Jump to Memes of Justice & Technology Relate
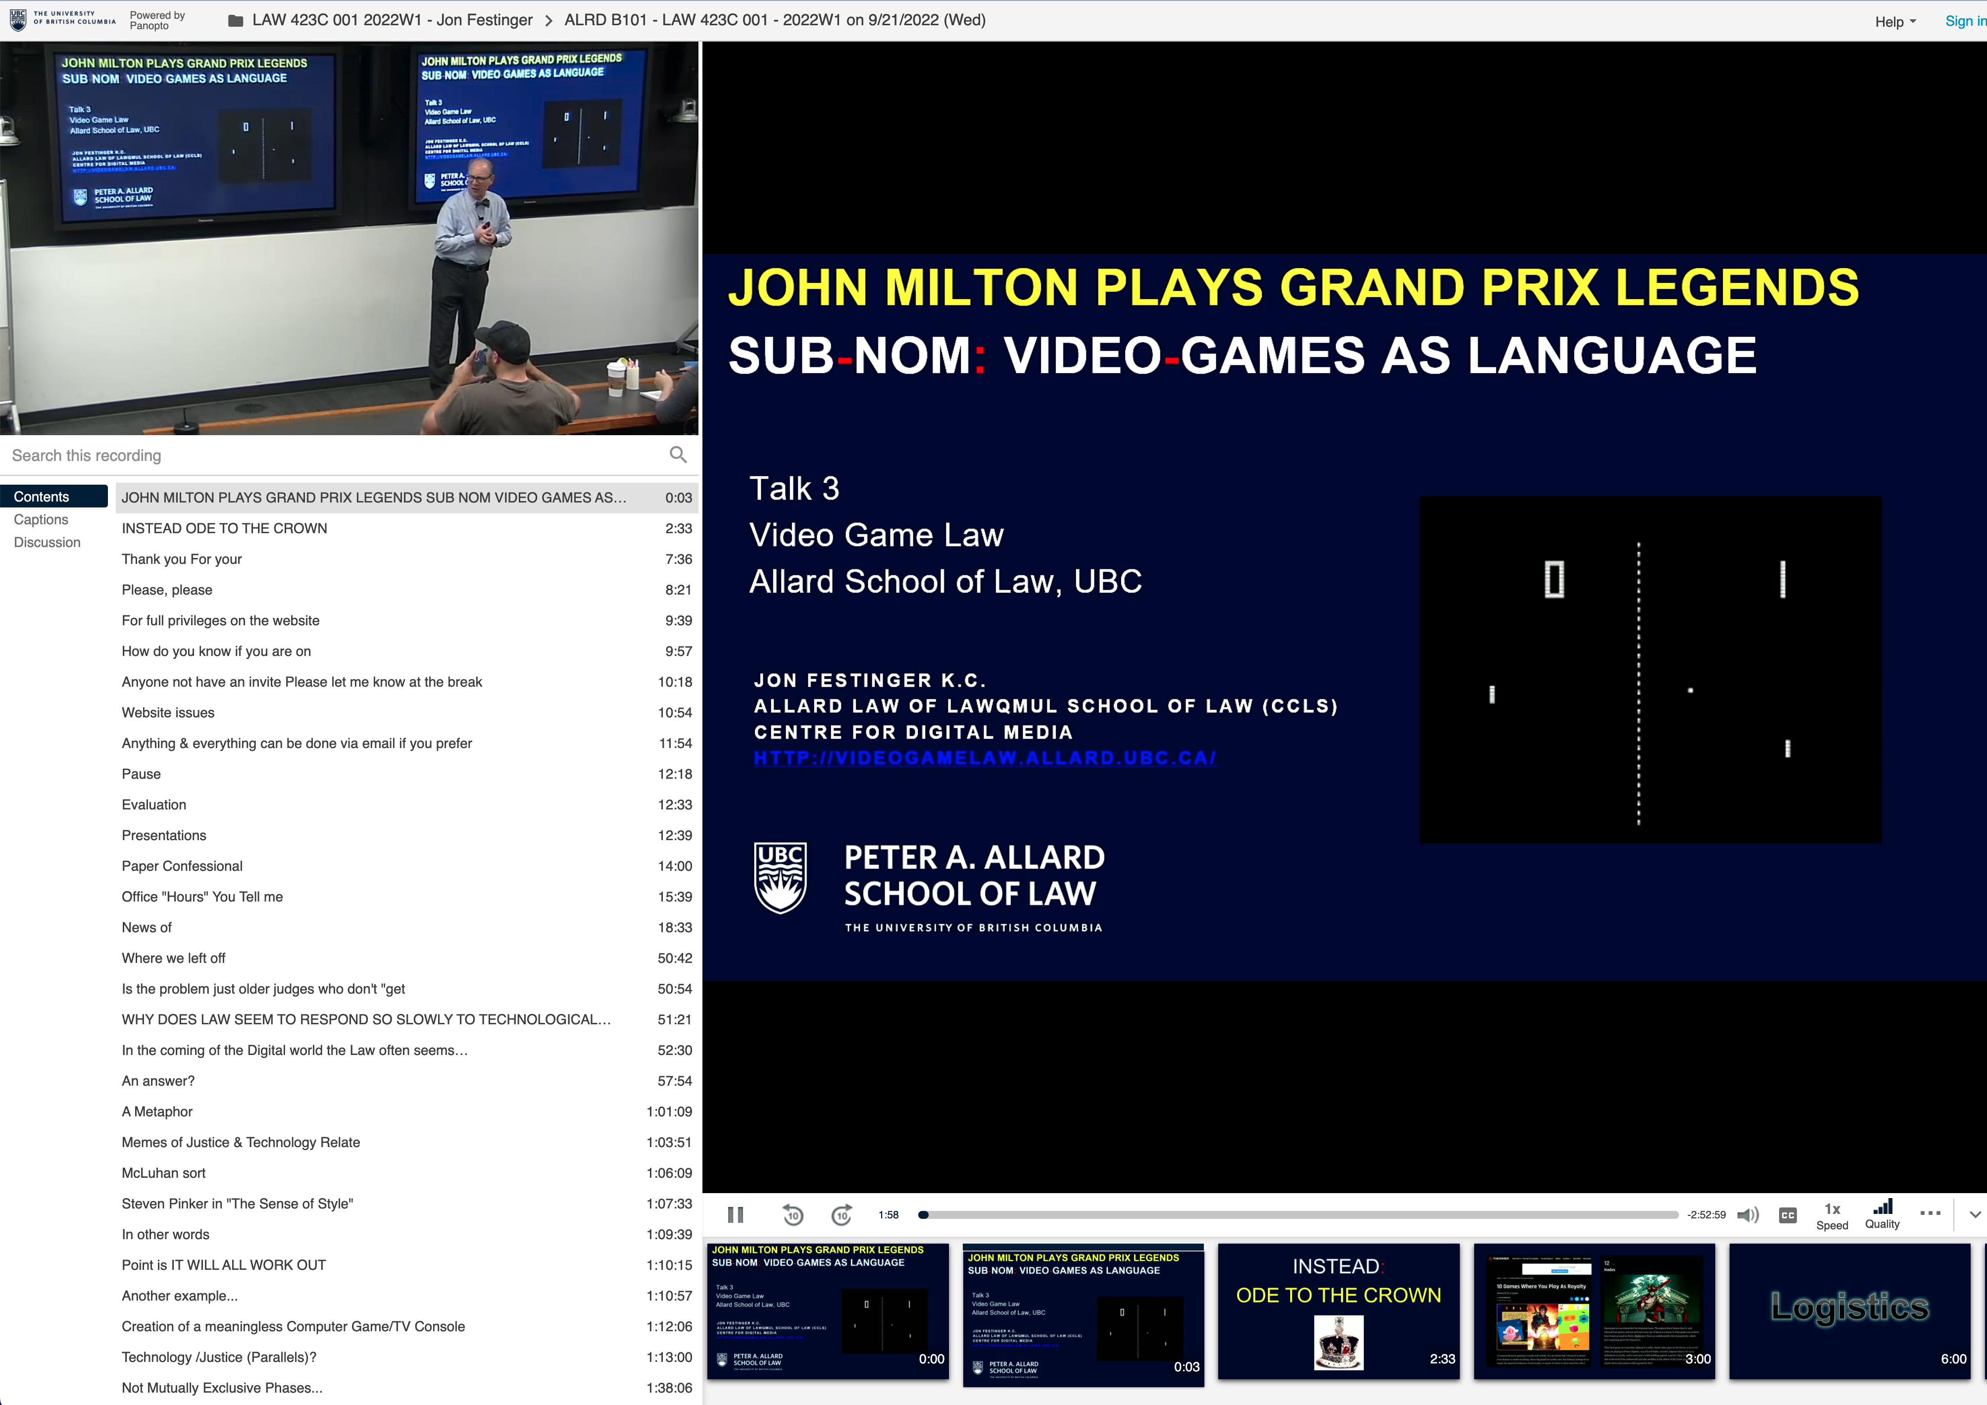 407,1142
